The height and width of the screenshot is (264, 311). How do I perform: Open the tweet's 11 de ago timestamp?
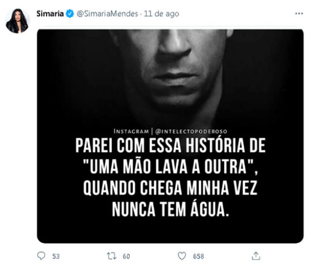(x=161, y=14)
